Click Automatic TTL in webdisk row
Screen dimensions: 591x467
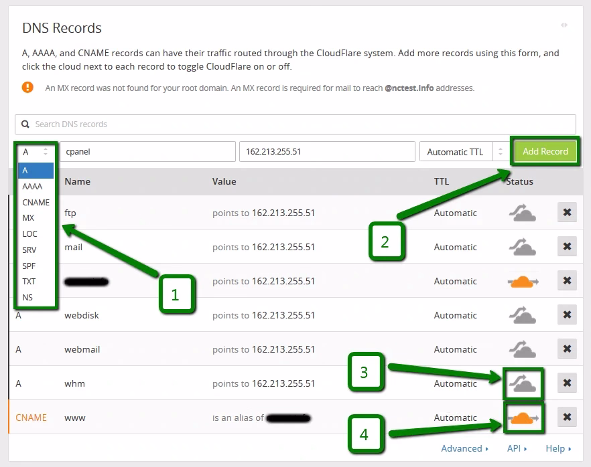(456, 315)
